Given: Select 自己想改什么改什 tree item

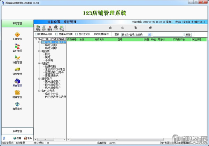Looking at the screenshot, I should click(x=55, y=97).
